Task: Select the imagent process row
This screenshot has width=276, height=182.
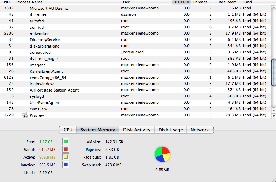Action: point(135,65)
